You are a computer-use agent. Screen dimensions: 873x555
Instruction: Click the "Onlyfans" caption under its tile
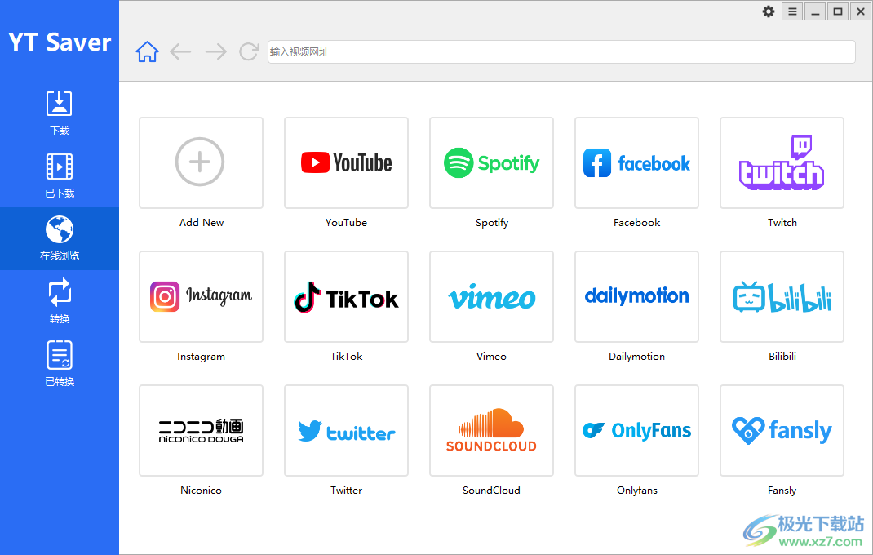[x=637, y=491]
